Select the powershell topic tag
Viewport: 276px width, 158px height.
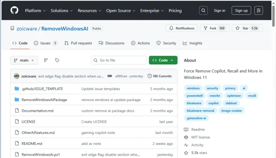[195, 96]
